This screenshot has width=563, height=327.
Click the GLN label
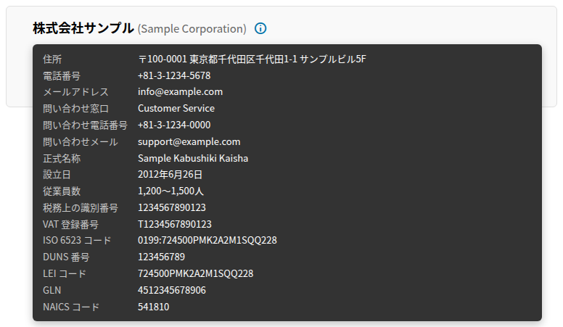52,291
